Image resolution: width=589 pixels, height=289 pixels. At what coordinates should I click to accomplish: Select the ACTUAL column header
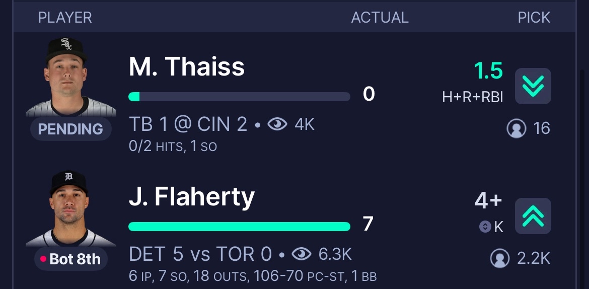click(x=380, y=18)
